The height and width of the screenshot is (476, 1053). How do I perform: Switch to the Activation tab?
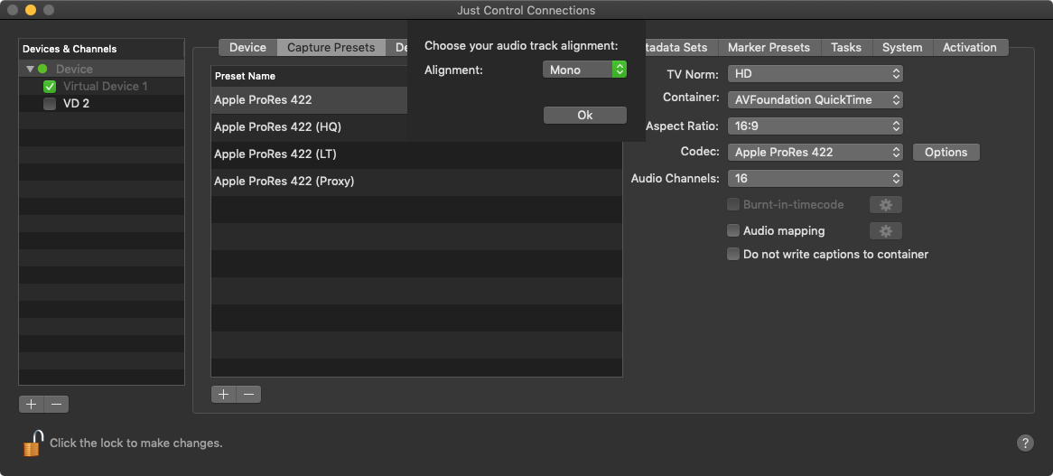click(970, 48)
